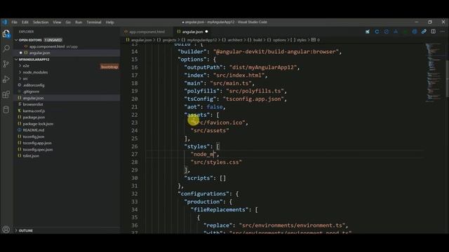The width and height of the screenshot is (449, 252).
Task: Open the Accounts icon at bottom left
Action: (6, 229)
